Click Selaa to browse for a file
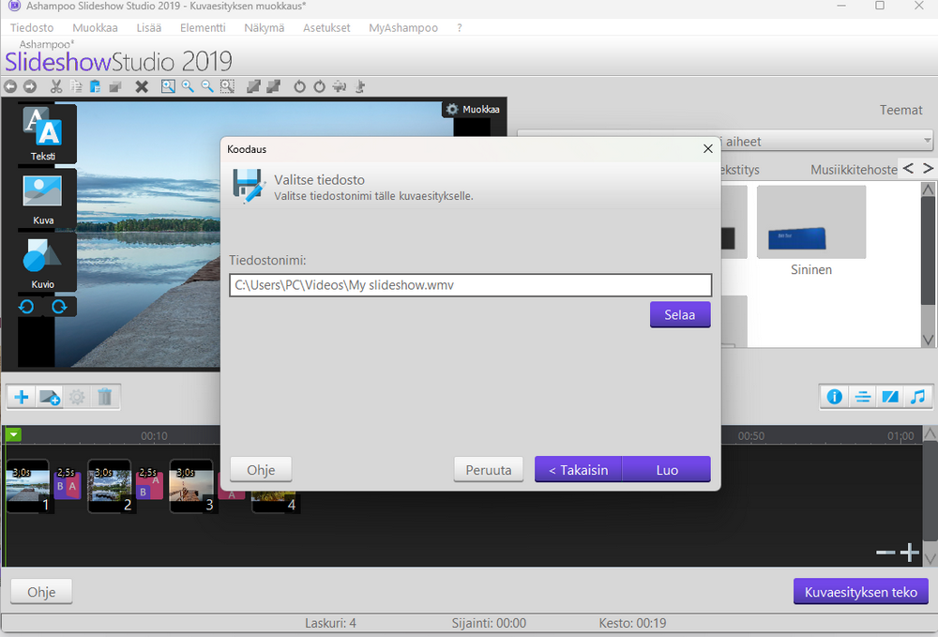Screen dimensions: 938x637 (680, 314)
